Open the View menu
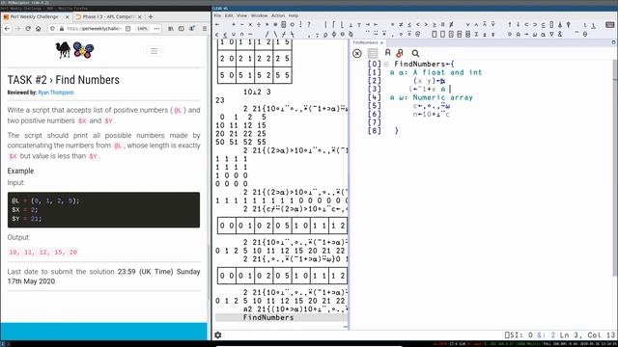 [241, 15]
